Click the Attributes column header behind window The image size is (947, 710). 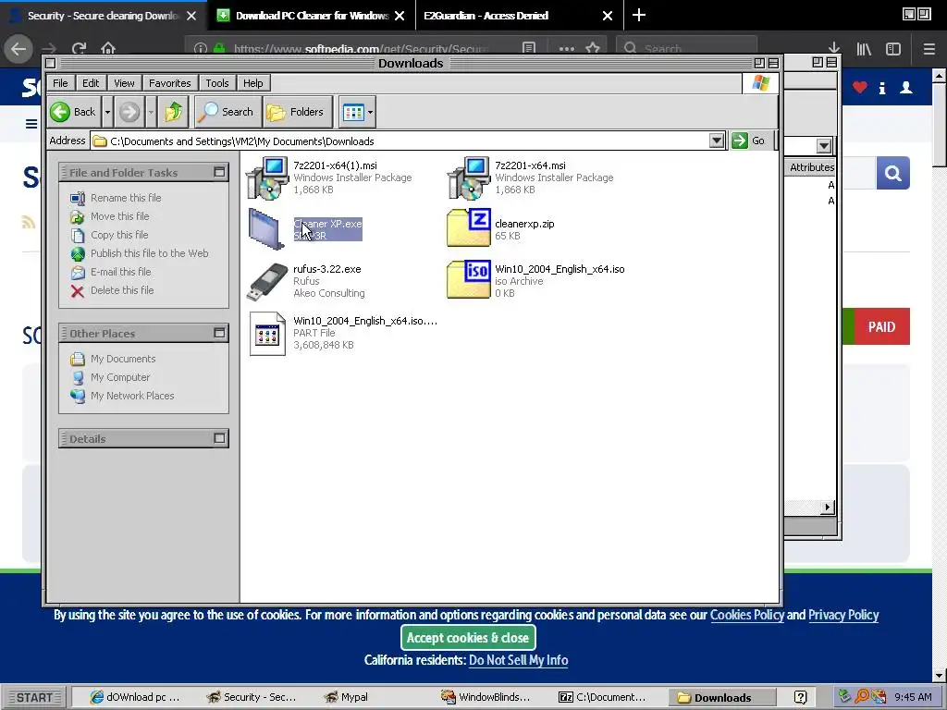tap(811, 167)
